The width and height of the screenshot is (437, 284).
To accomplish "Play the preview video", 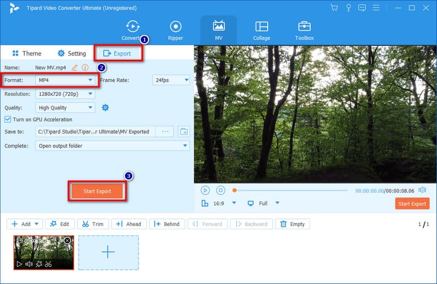I will click(205, 190).
